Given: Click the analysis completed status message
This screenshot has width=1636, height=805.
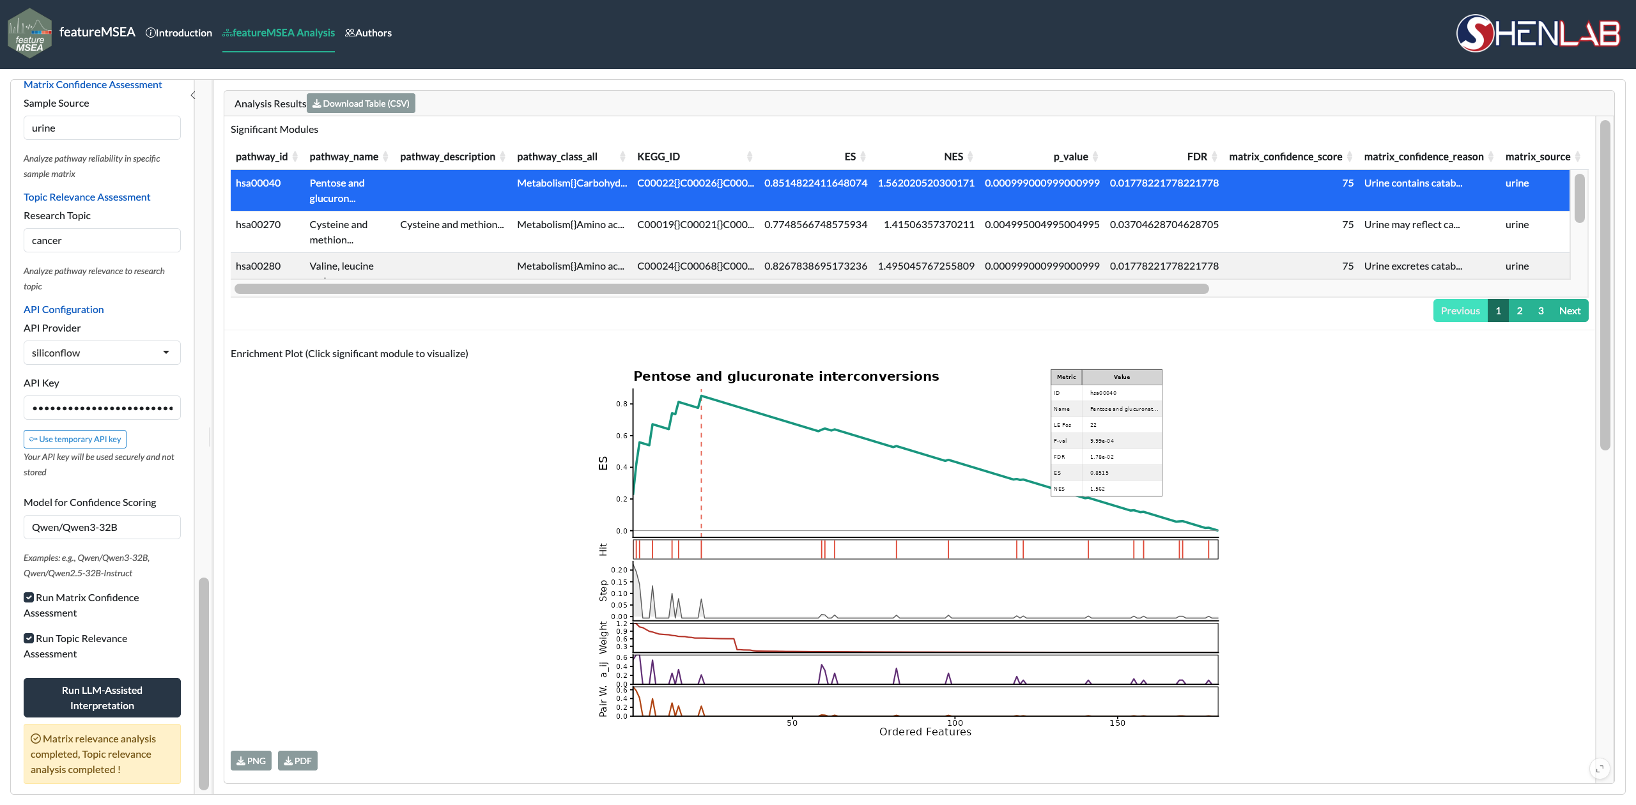Looking at the screenshot, I should 102,754.
